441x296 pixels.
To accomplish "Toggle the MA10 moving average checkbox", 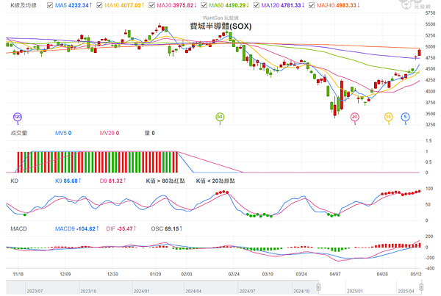I will coord(99,5).
